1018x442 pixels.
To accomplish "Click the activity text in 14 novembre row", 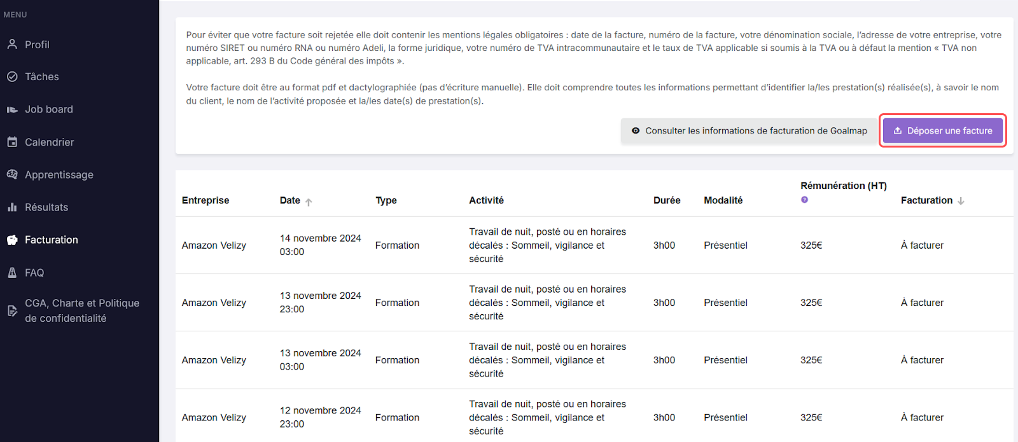I will pyautogui.click(x=547, y=245).
